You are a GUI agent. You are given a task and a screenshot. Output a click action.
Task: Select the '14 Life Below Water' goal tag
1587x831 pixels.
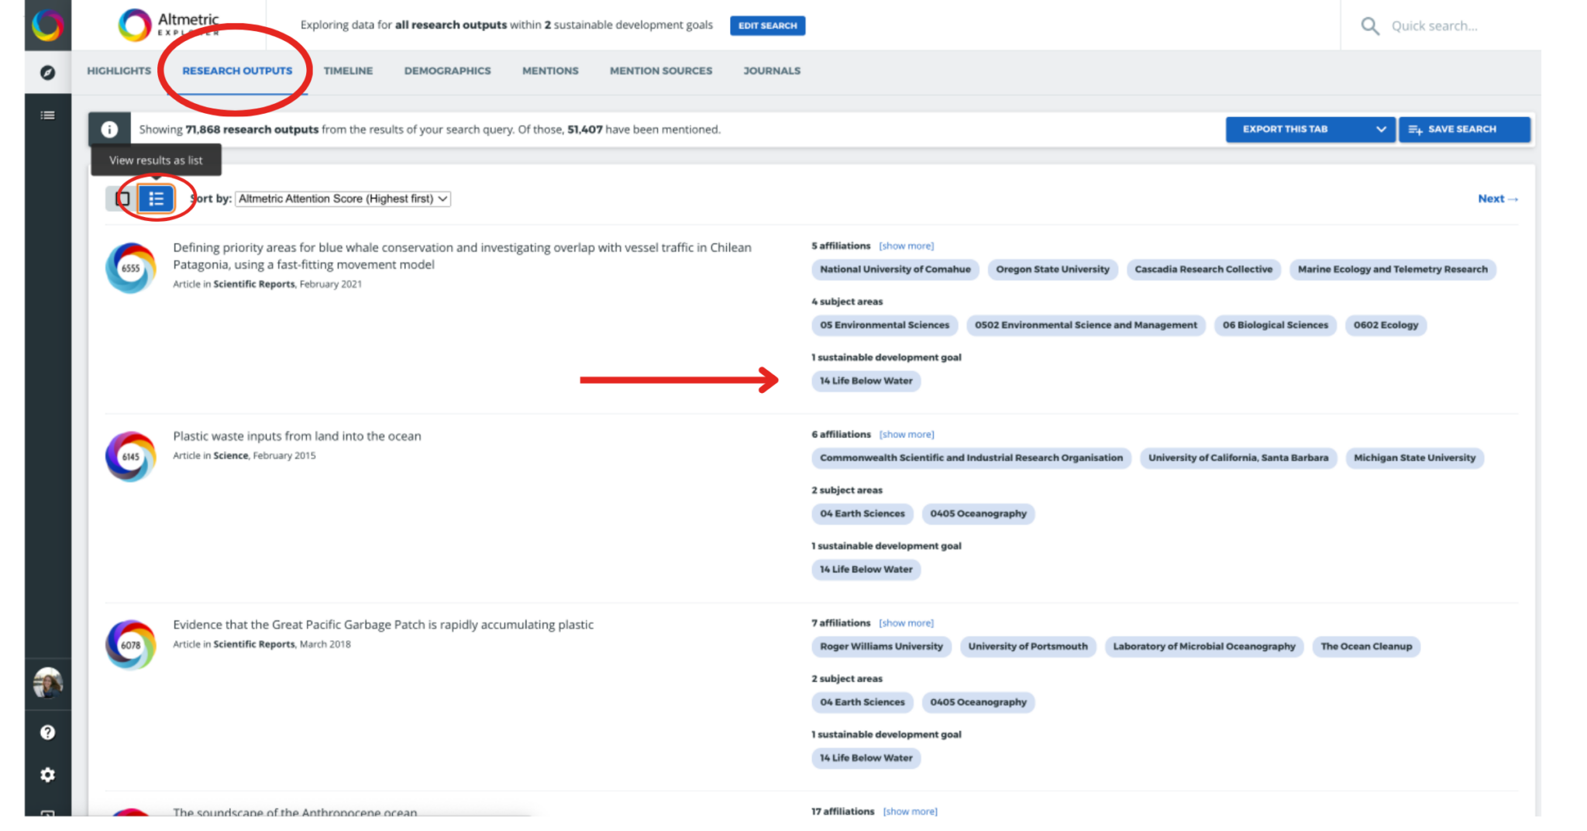(x=866, y=381)
